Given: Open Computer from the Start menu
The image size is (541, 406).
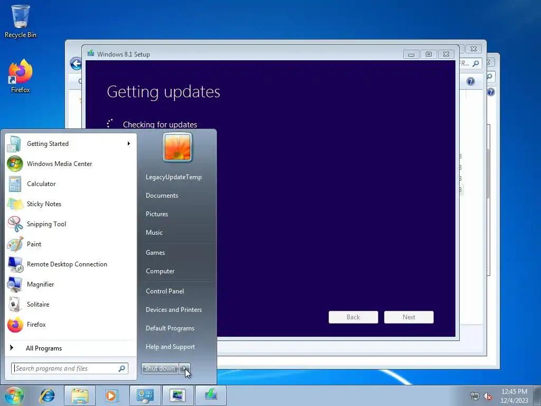Looking at the screenshot, I should point(160,271).
